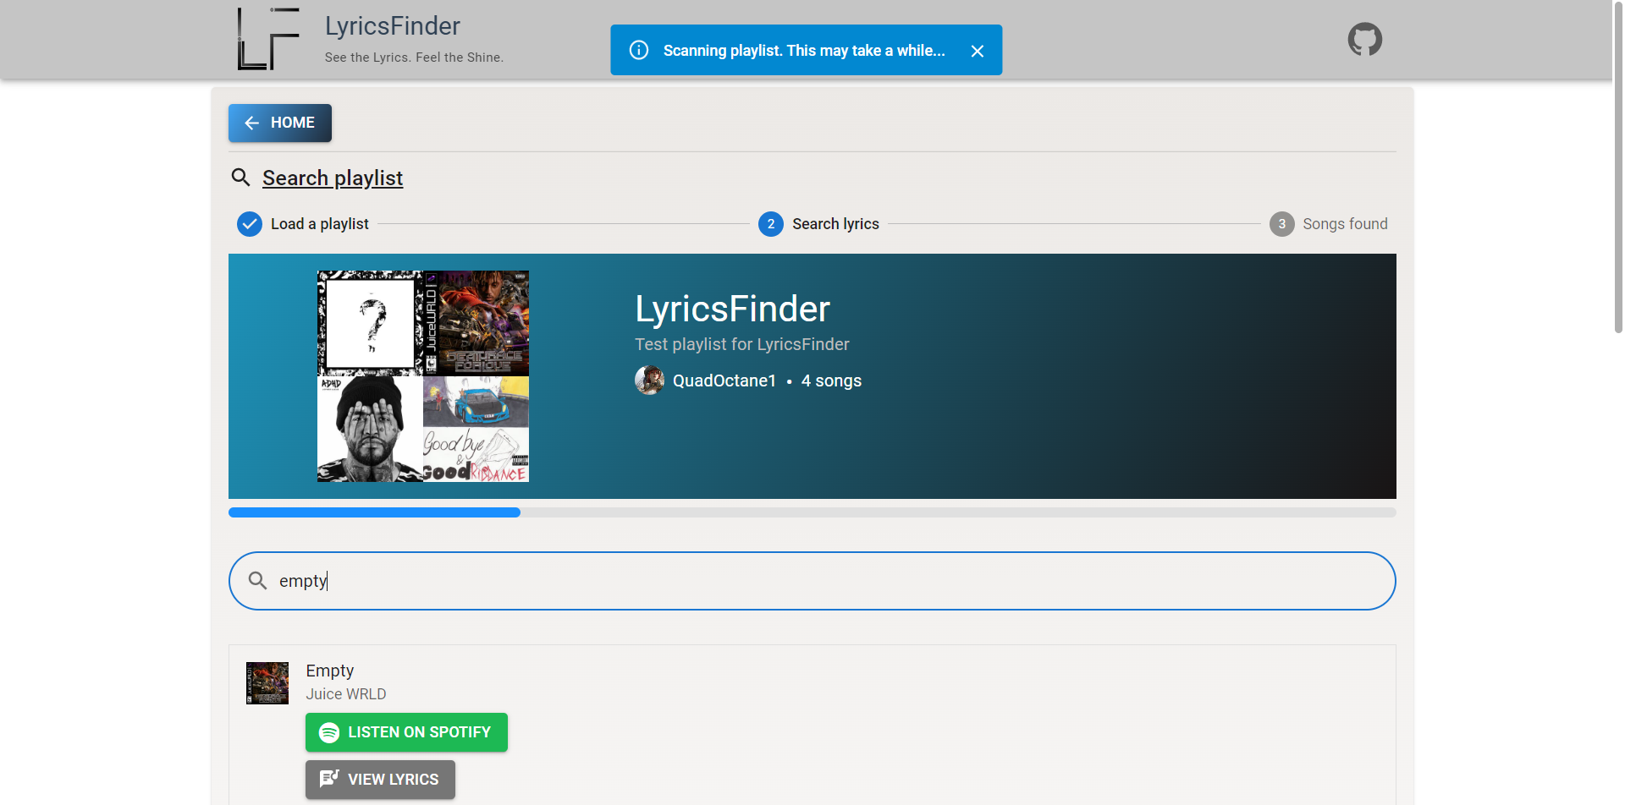Click the lyrics note icon on VIEW LYRICS
The image size is (1625, 805).
(329, 779)
